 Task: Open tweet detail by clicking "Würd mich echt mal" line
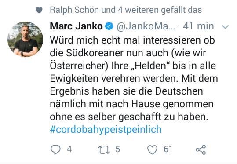pyautogui.click(x=95, y=40)
